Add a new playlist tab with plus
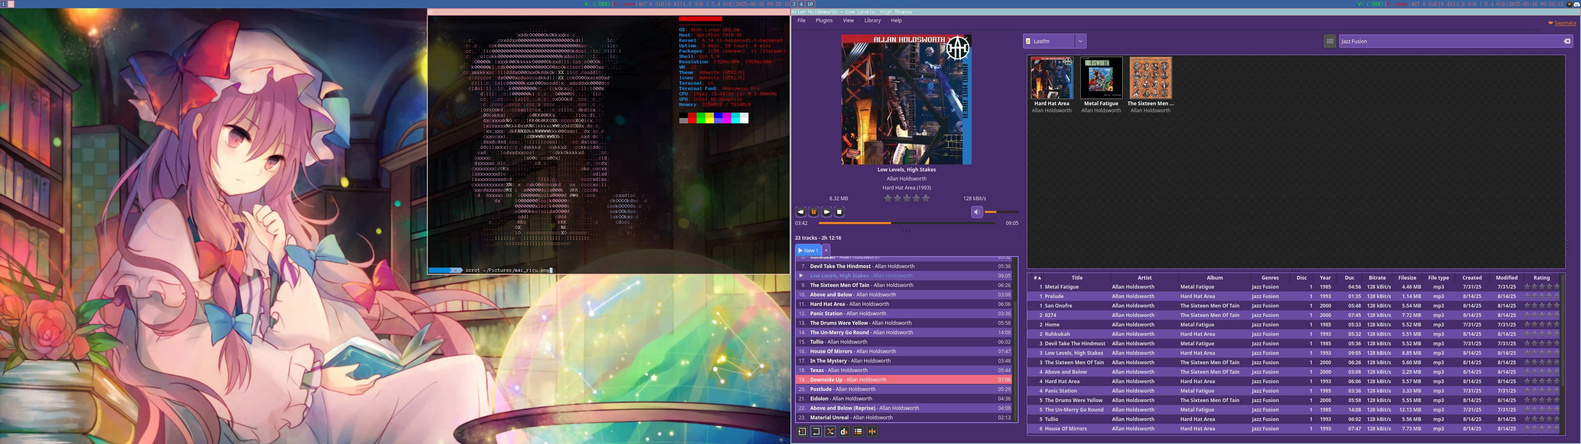This screenshot has height=444, width=1581. tap(826, 250)
